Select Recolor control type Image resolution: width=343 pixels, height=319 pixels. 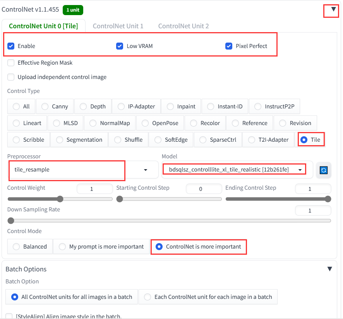tap(205, 123)
